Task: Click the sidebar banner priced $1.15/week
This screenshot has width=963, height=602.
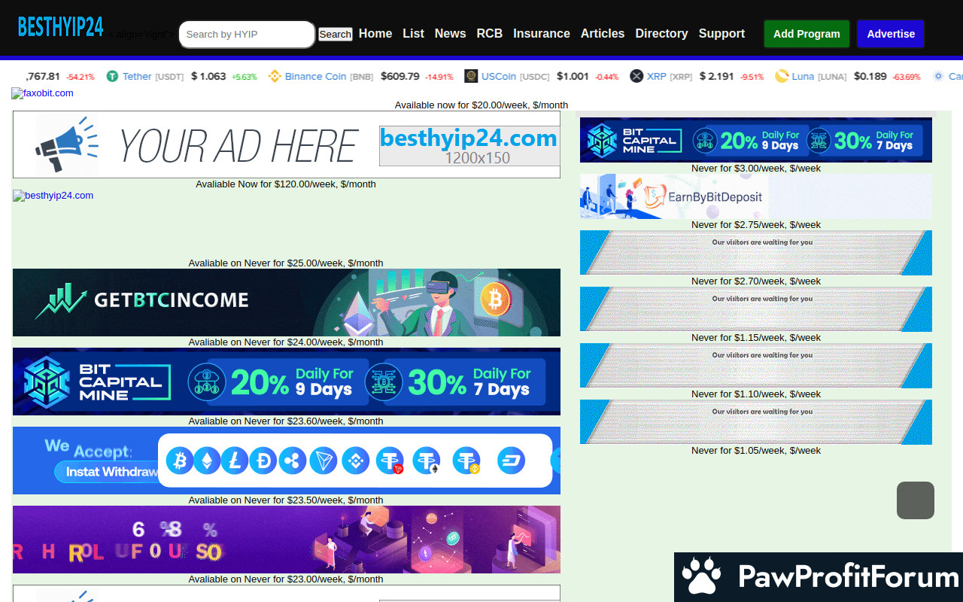Action: click(756, 309)
